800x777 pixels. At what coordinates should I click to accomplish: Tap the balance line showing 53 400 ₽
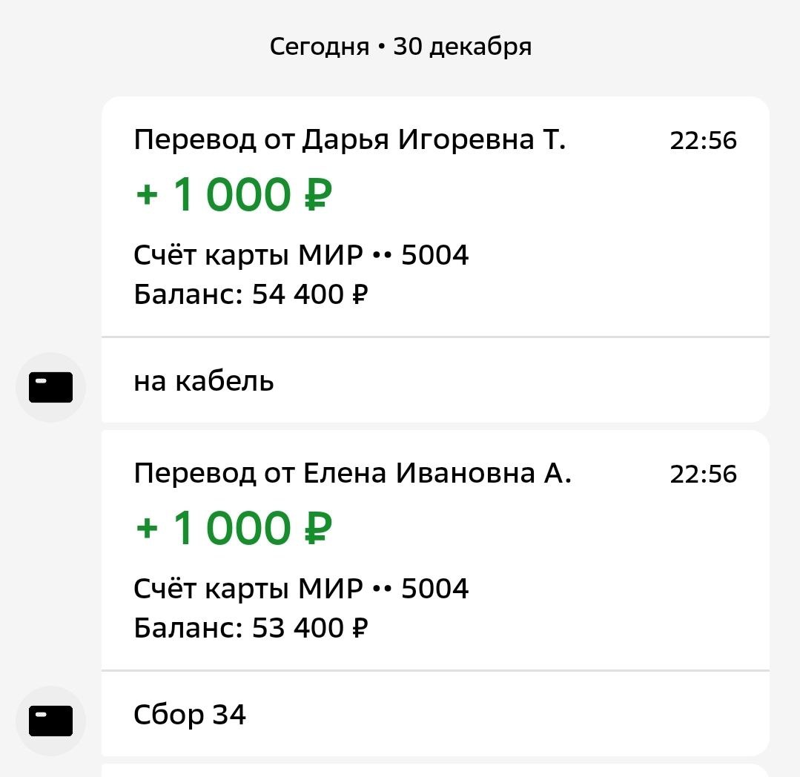click(251, 629)
